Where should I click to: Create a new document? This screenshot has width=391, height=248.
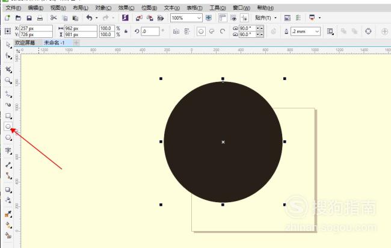(7, 18)
